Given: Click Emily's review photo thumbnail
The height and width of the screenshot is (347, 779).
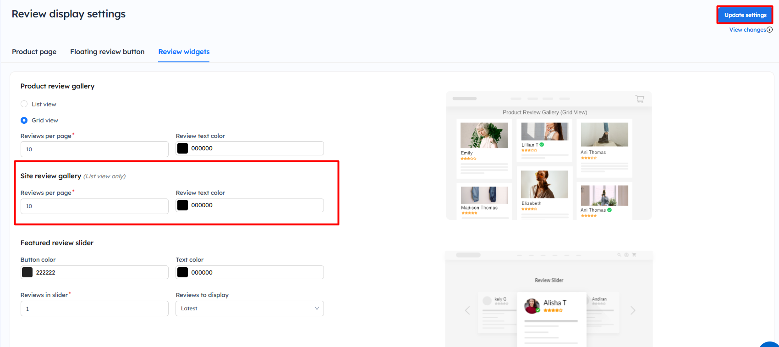Looking at the screenshot, I should [x=484, y=135].
